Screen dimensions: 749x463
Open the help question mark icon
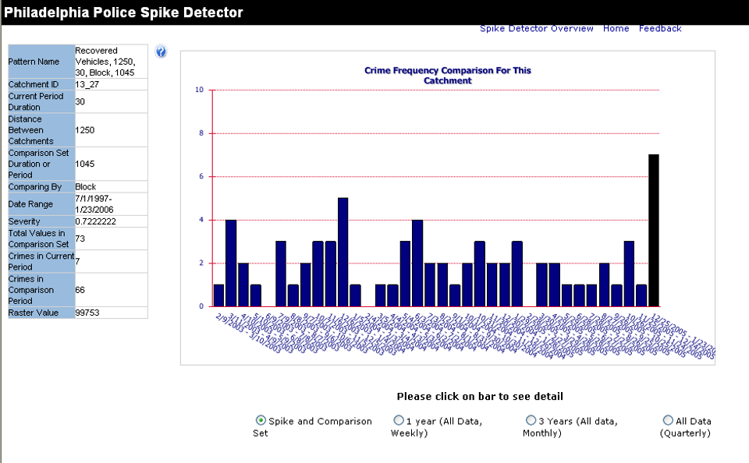coord(161,51)
